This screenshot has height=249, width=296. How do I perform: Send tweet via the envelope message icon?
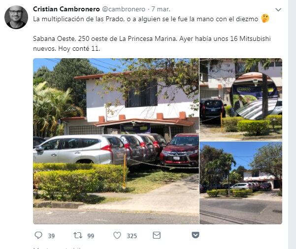point(157,235)
